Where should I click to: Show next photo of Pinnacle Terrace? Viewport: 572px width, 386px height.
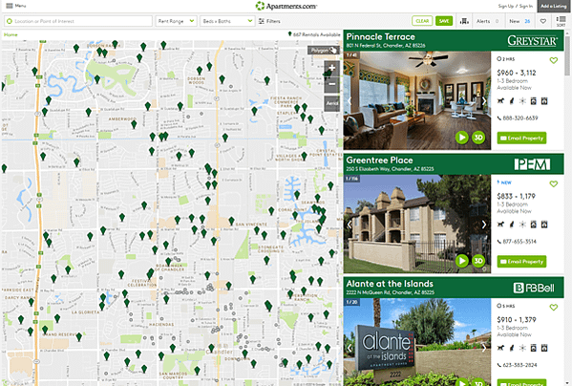pyautogui.click(x=484, y=100)
